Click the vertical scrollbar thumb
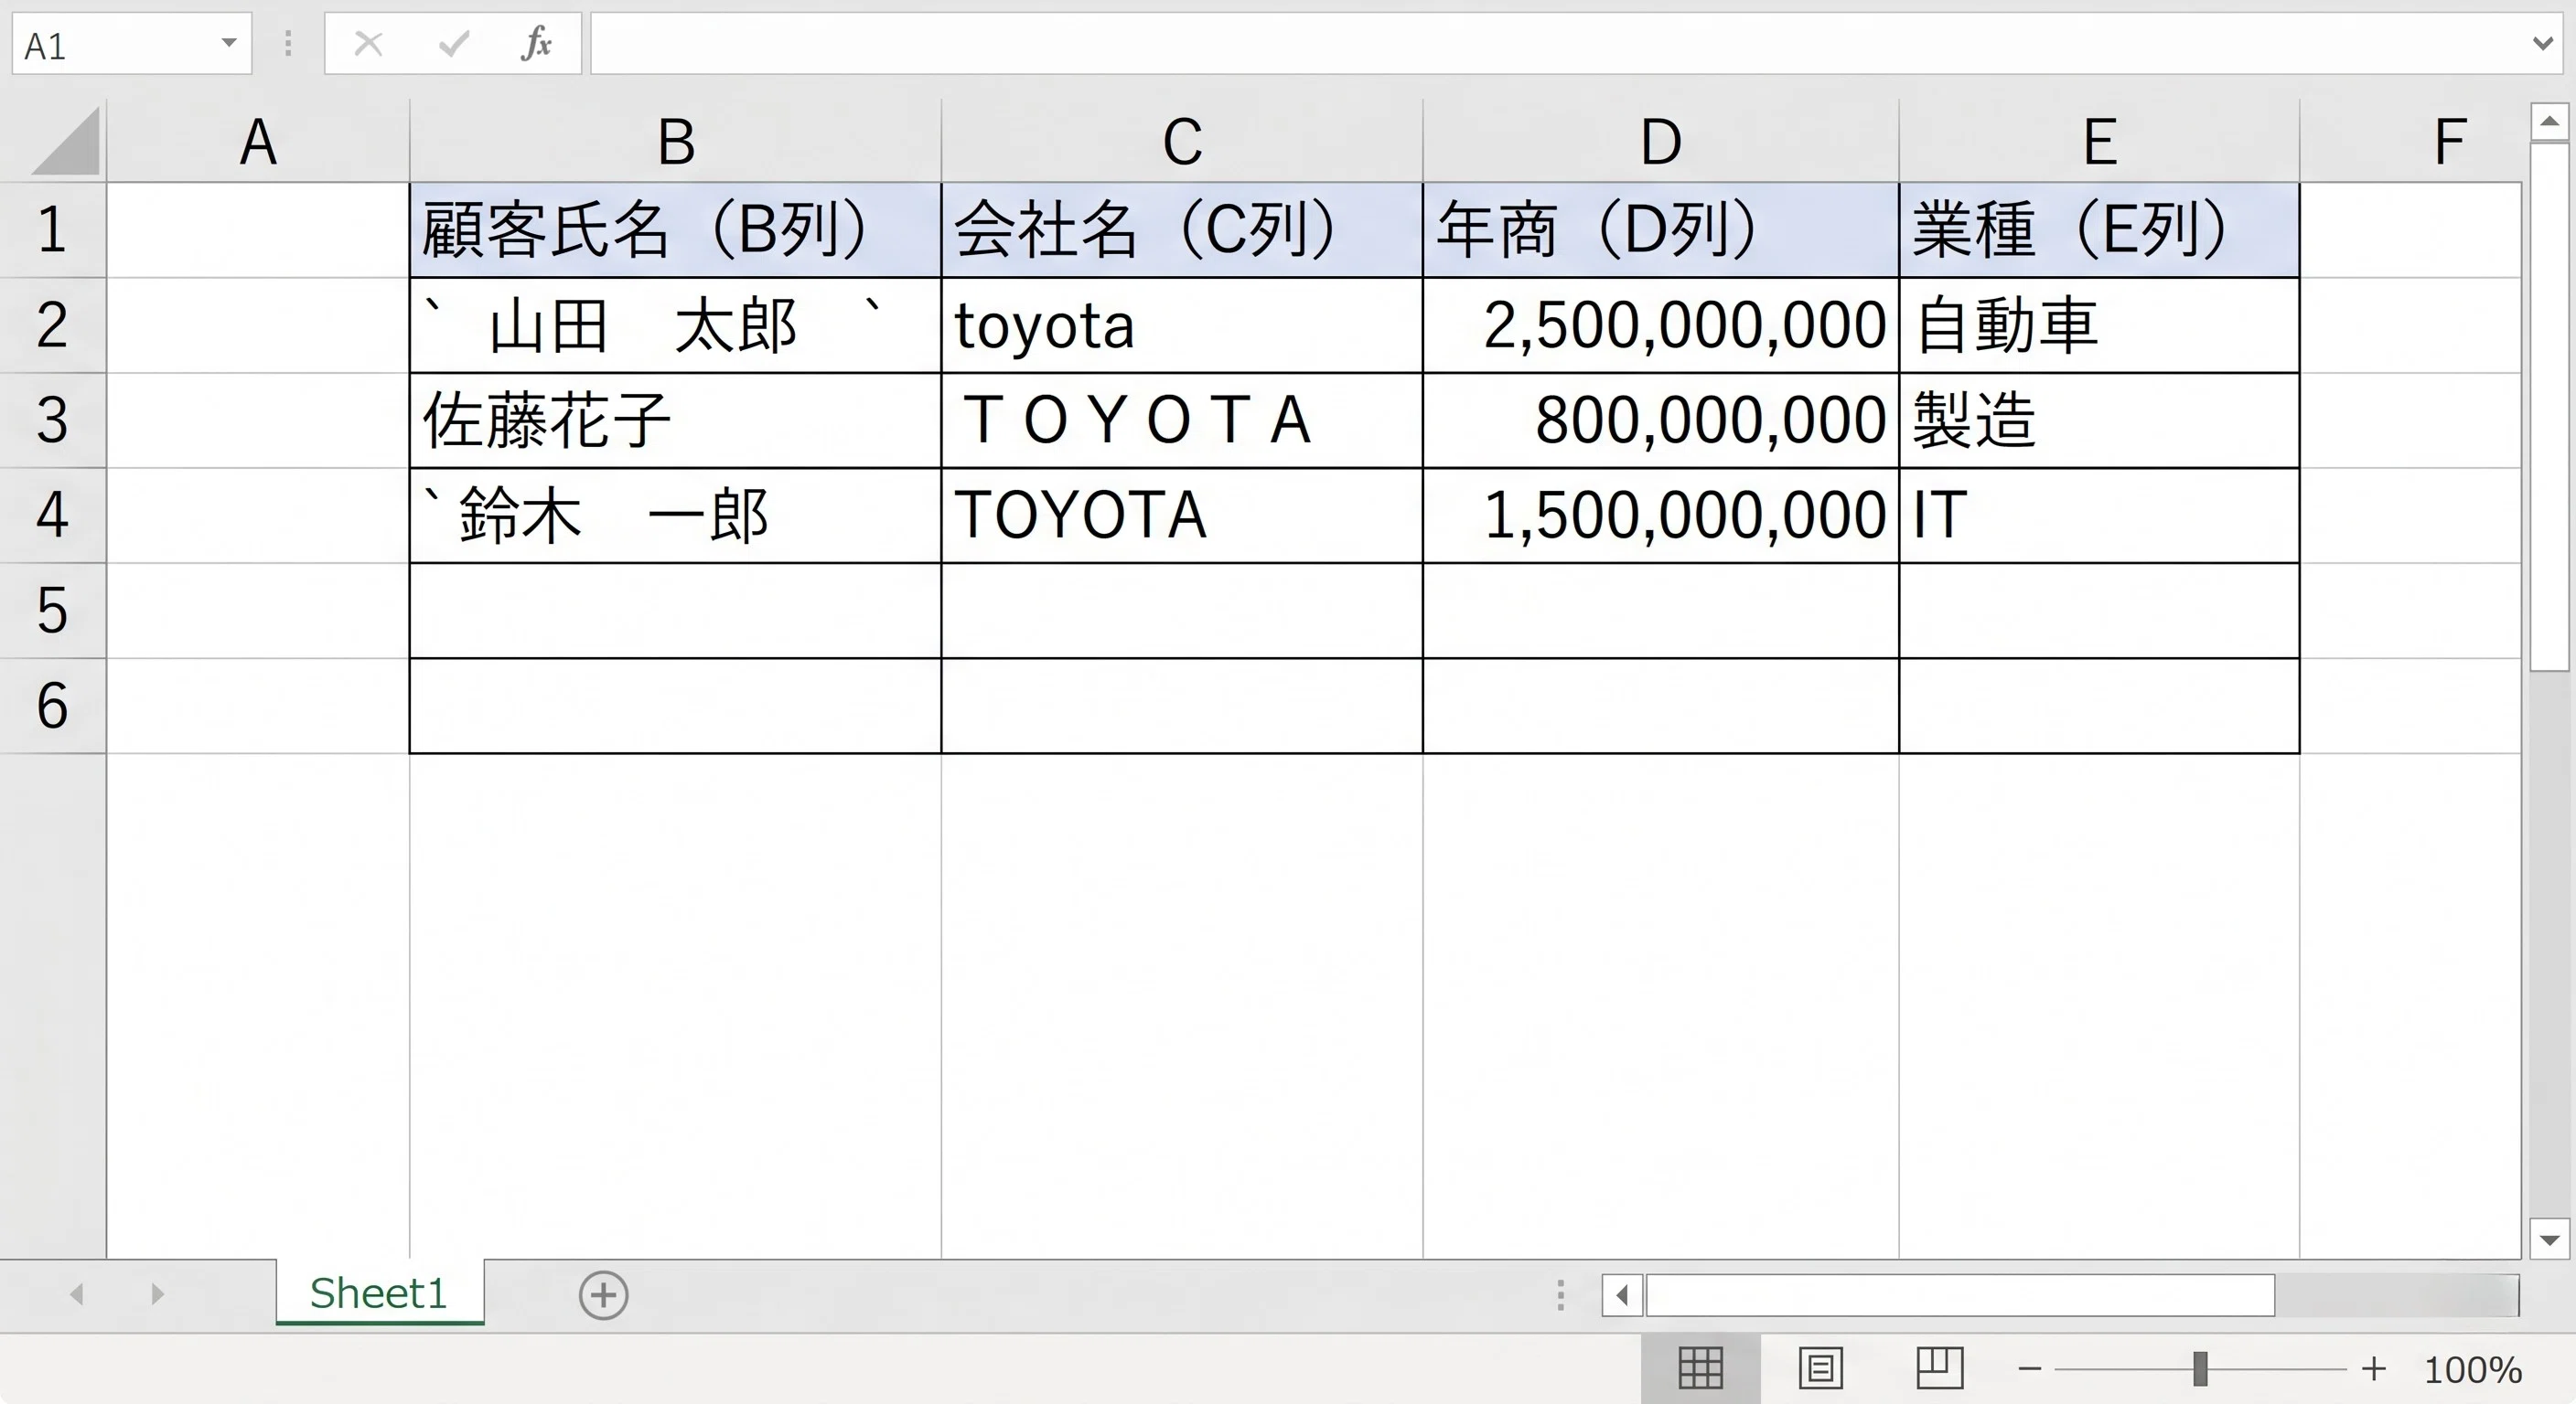2576x1404 pixels. (2549, 407)
